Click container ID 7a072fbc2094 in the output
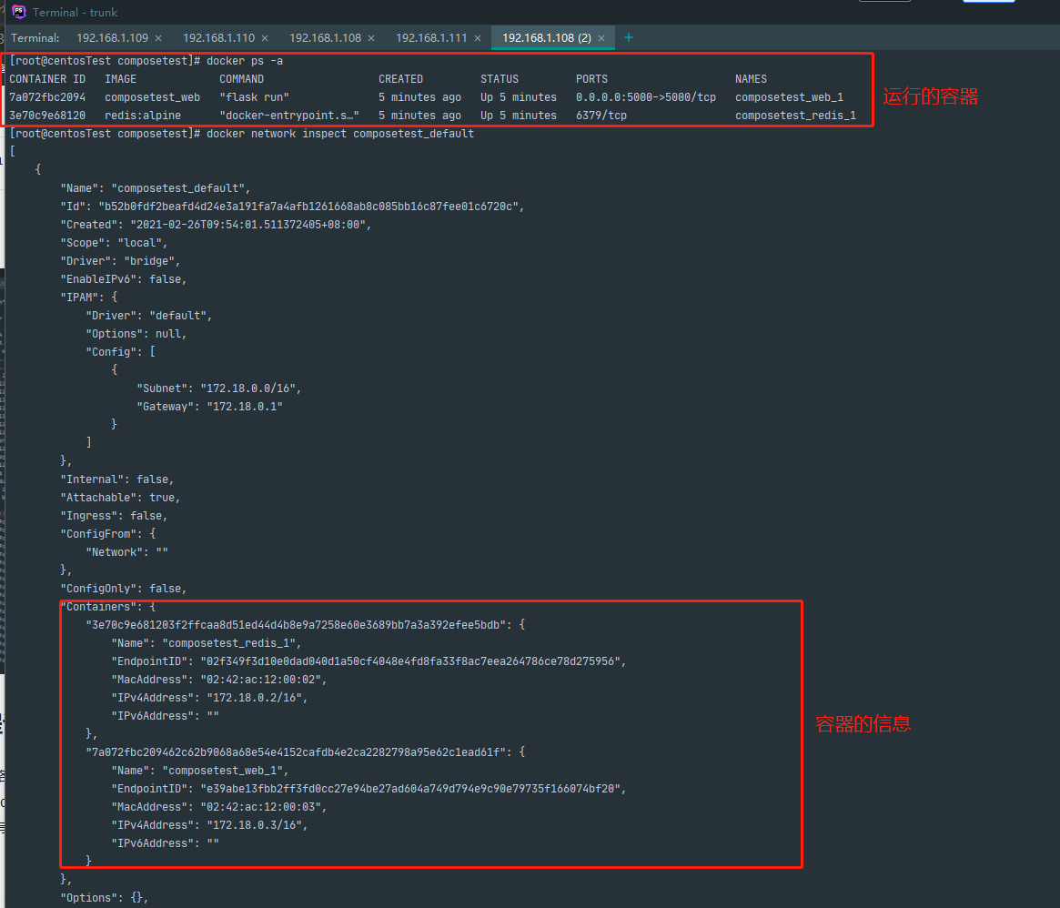 tap(47, 97)
